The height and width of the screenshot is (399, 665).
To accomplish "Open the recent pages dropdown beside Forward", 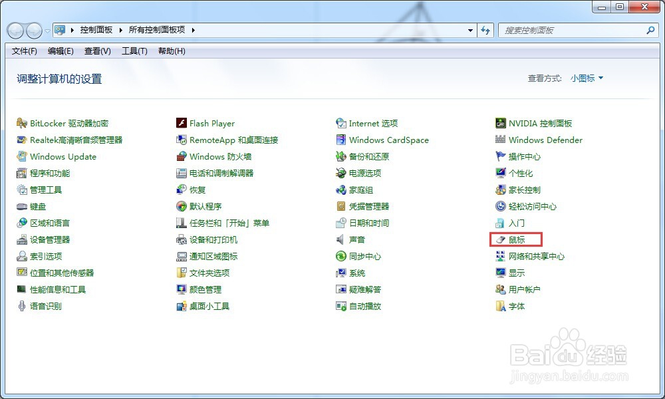I will [47, 31].
